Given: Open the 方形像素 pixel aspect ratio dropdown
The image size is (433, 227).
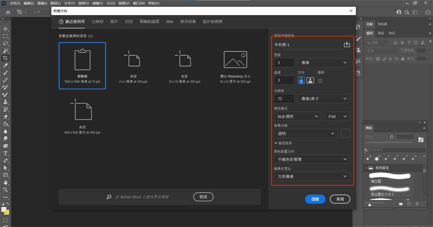Looking at the screenshot, I should tap(312, 176).
